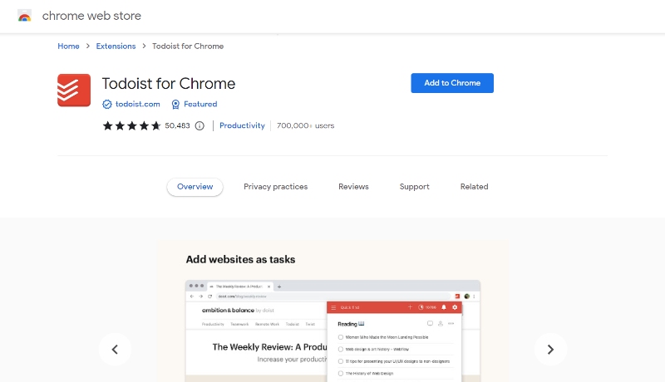Click the settings gear in Todoist popup screenshot
Screen dimensions: 665x382
click(x=455, y=307)
